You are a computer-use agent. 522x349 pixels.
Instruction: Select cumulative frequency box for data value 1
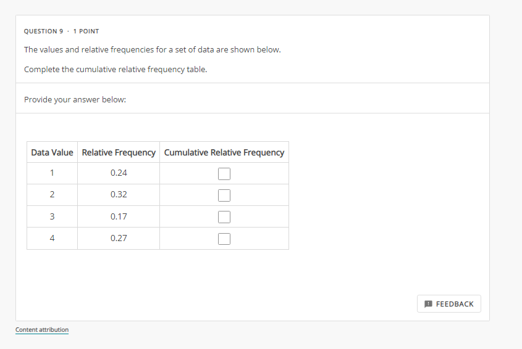(x=224, y=173)
